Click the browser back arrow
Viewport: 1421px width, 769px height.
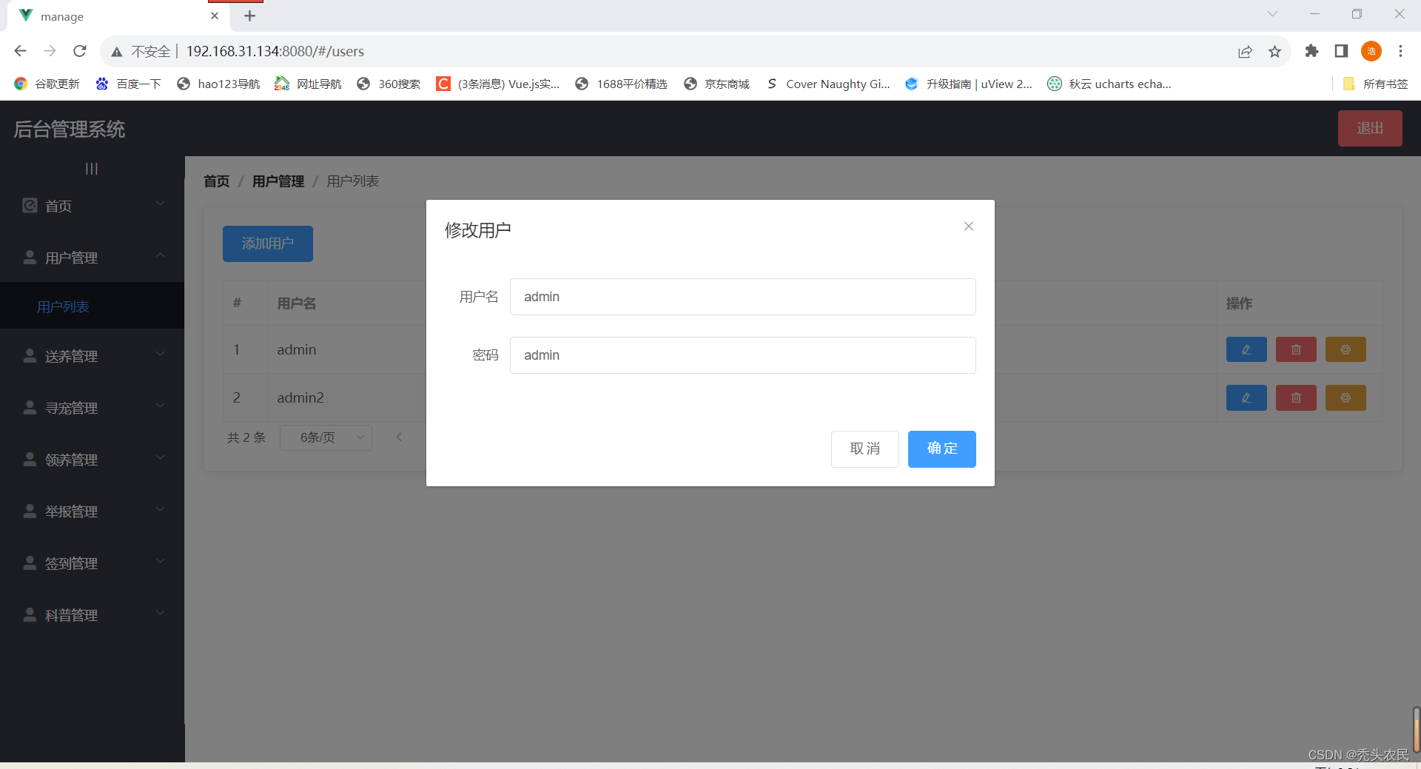21,51
